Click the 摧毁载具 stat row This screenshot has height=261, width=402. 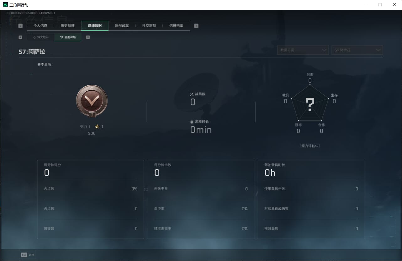point(311,229)
